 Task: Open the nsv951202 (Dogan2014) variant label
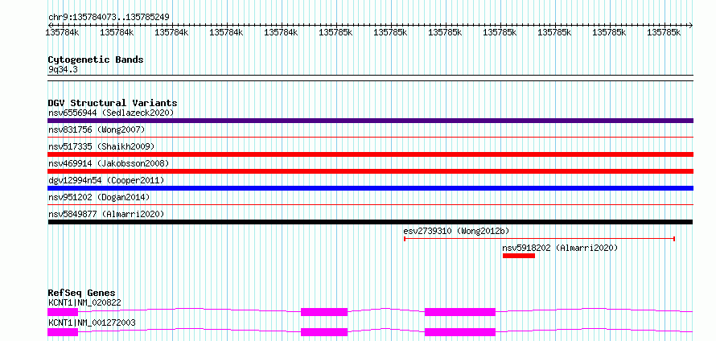pos(99,197)
